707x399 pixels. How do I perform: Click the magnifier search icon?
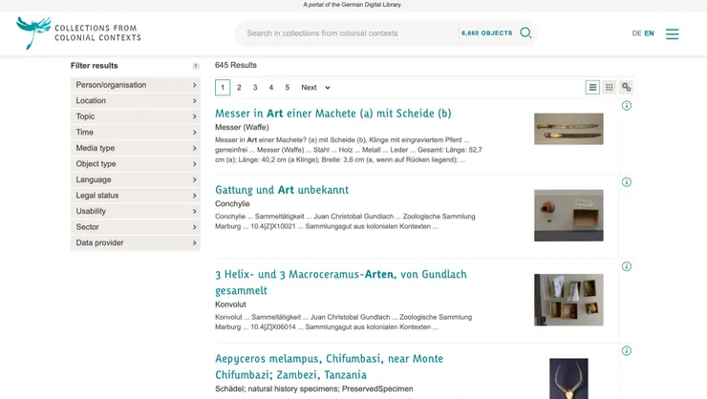click(525, 32)
